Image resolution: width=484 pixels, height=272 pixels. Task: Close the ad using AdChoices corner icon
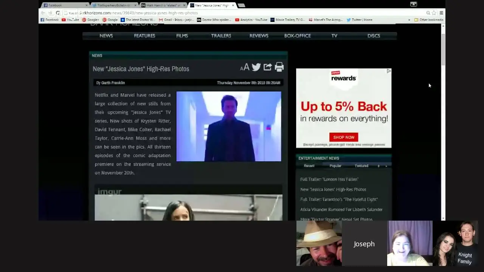[x=388, y=71]
